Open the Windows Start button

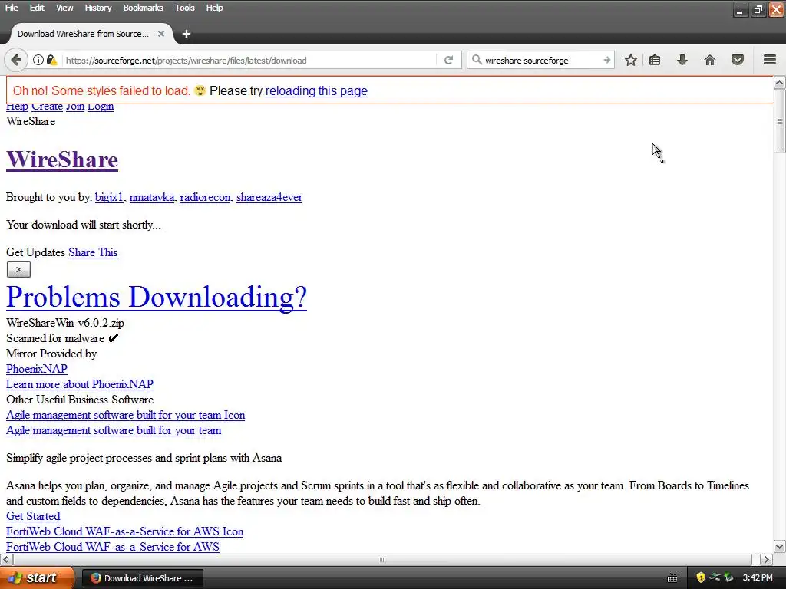tap(38, 577)
